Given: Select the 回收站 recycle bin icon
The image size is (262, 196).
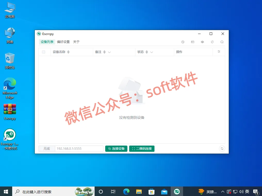Looking at the screenshot, I should point(10,61).
